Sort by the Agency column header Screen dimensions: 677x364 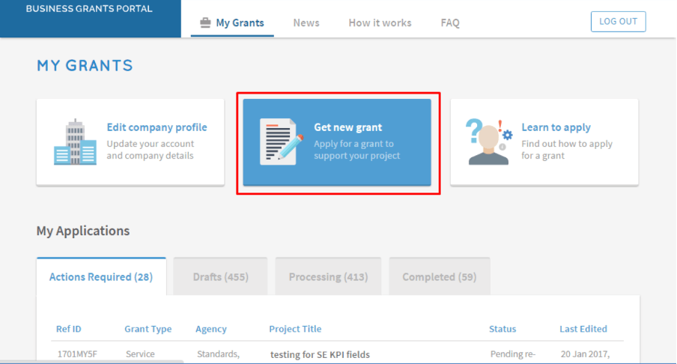[211, 329]
